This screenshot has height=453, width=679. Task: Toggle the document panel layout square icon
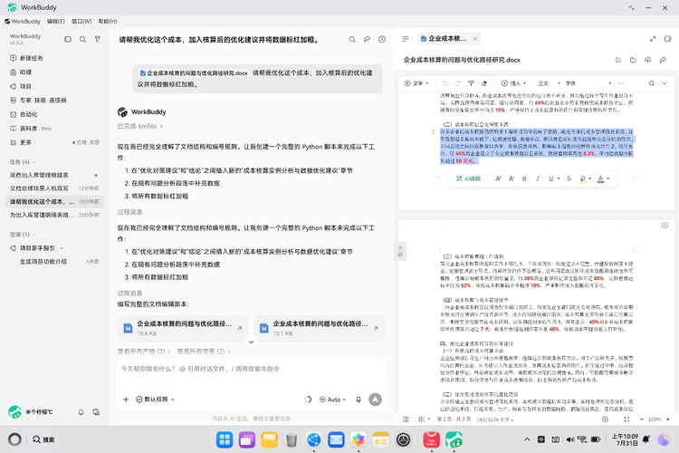click(x=668, y=39)
